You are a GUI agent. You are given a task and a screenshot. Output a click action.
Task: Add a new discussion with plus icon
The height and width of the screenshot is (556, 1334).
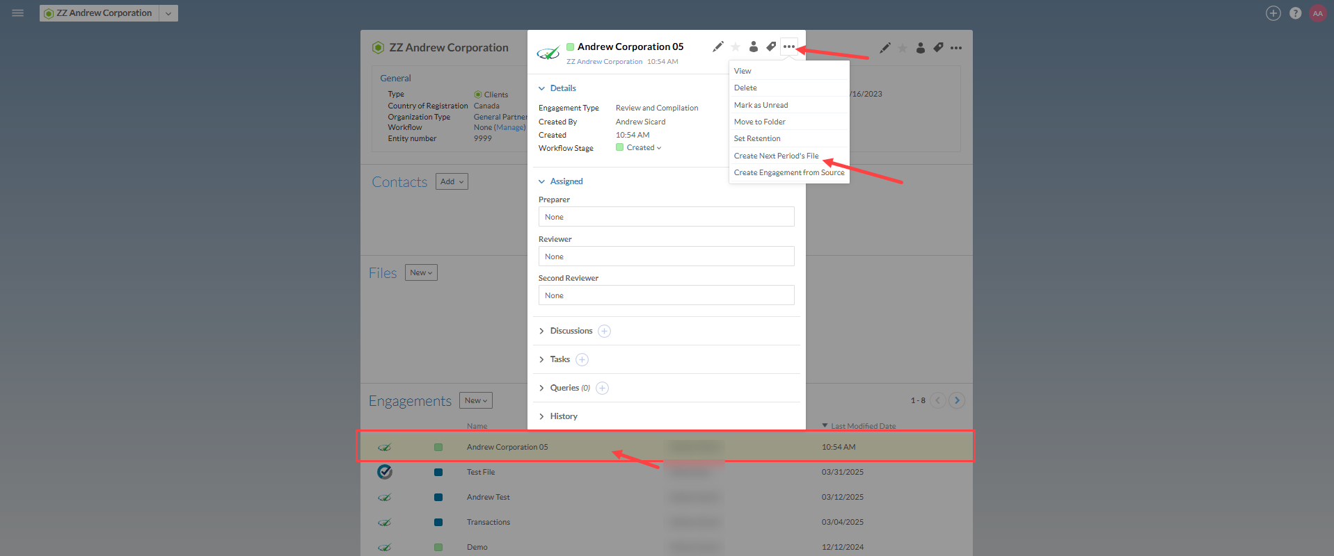coord(604,331)
